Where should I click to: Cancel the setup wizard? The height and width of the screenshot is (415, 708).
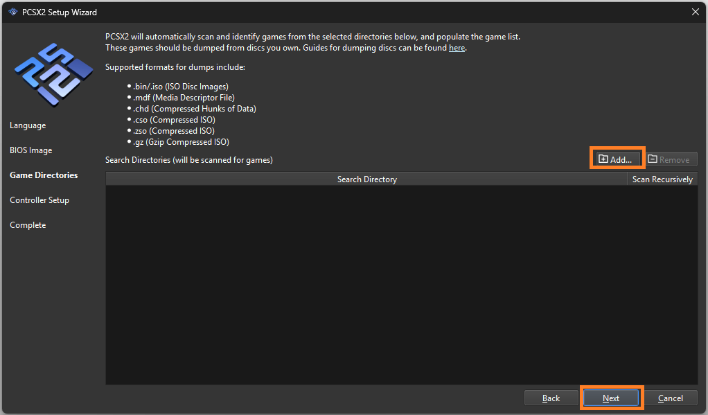(x=671, y=398)
